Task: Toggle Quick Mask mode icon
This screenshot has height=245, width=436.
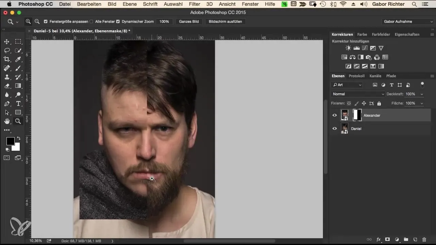Action: click(x=6, y=158)
